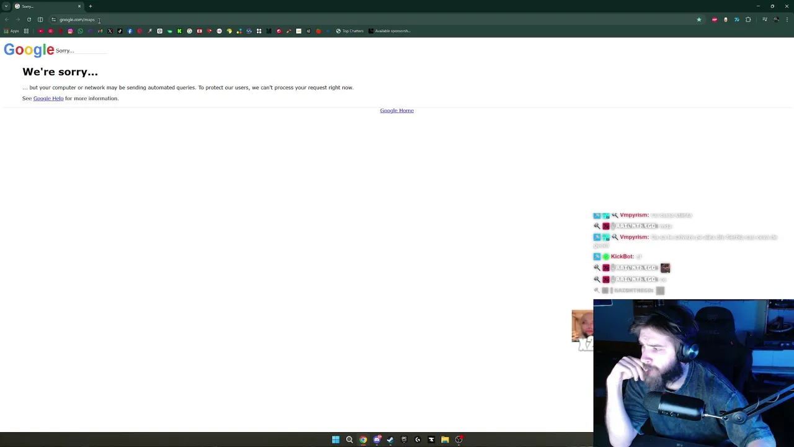View site information icon beside the URL

click(x=53, y=19)
